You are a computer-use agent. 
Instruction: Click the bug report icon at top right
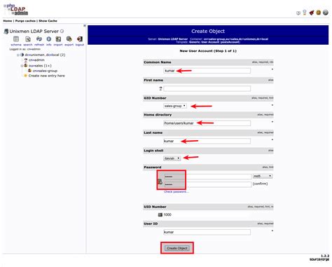(312, 13)
